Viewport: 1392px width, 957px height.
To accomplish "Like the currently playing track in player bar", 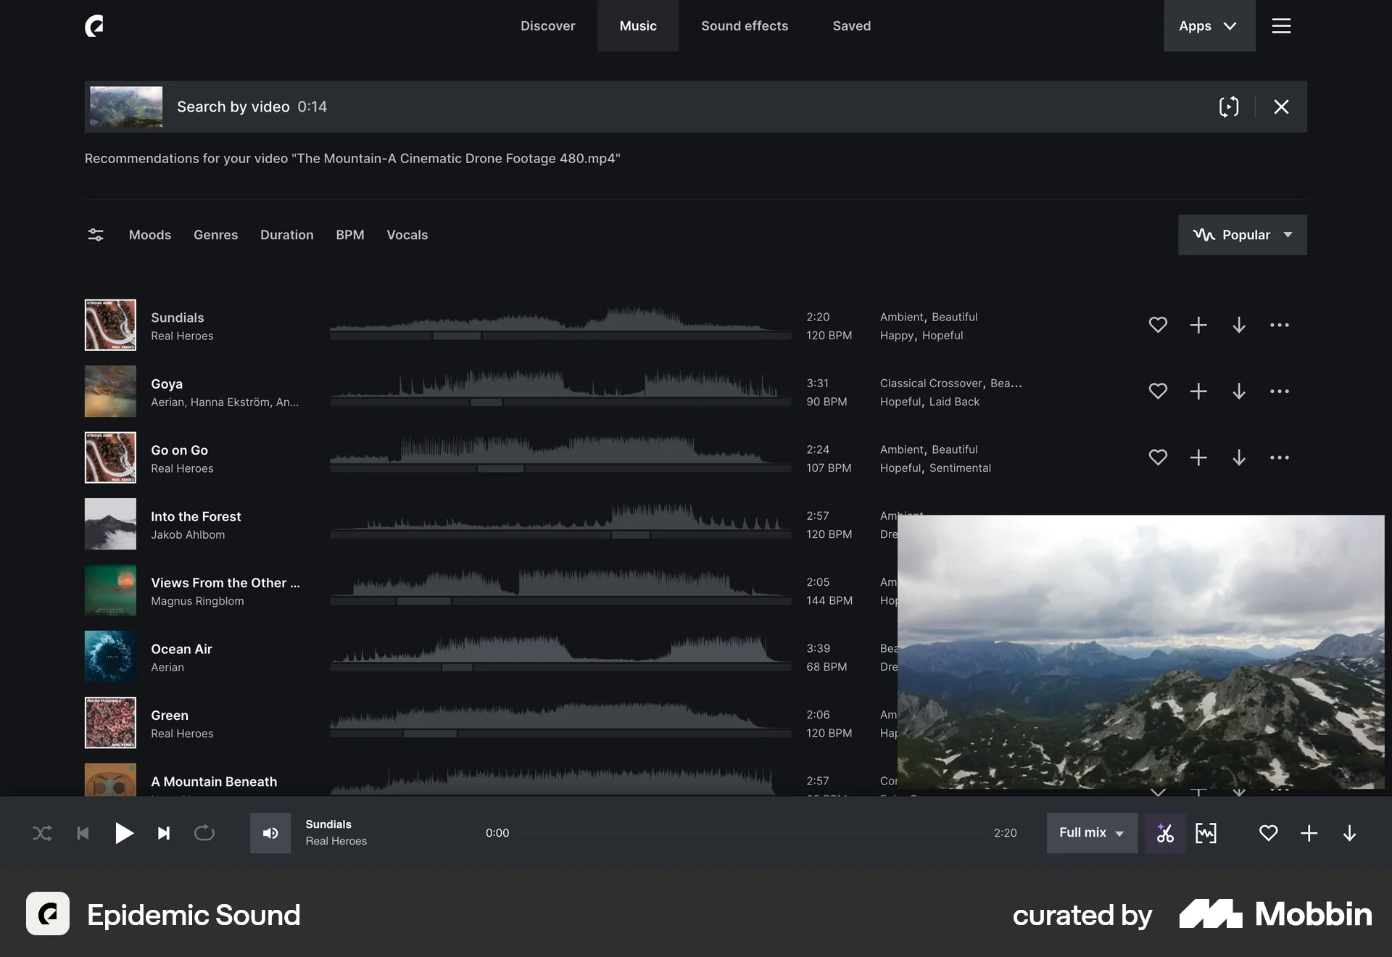I will (1269, 833).
